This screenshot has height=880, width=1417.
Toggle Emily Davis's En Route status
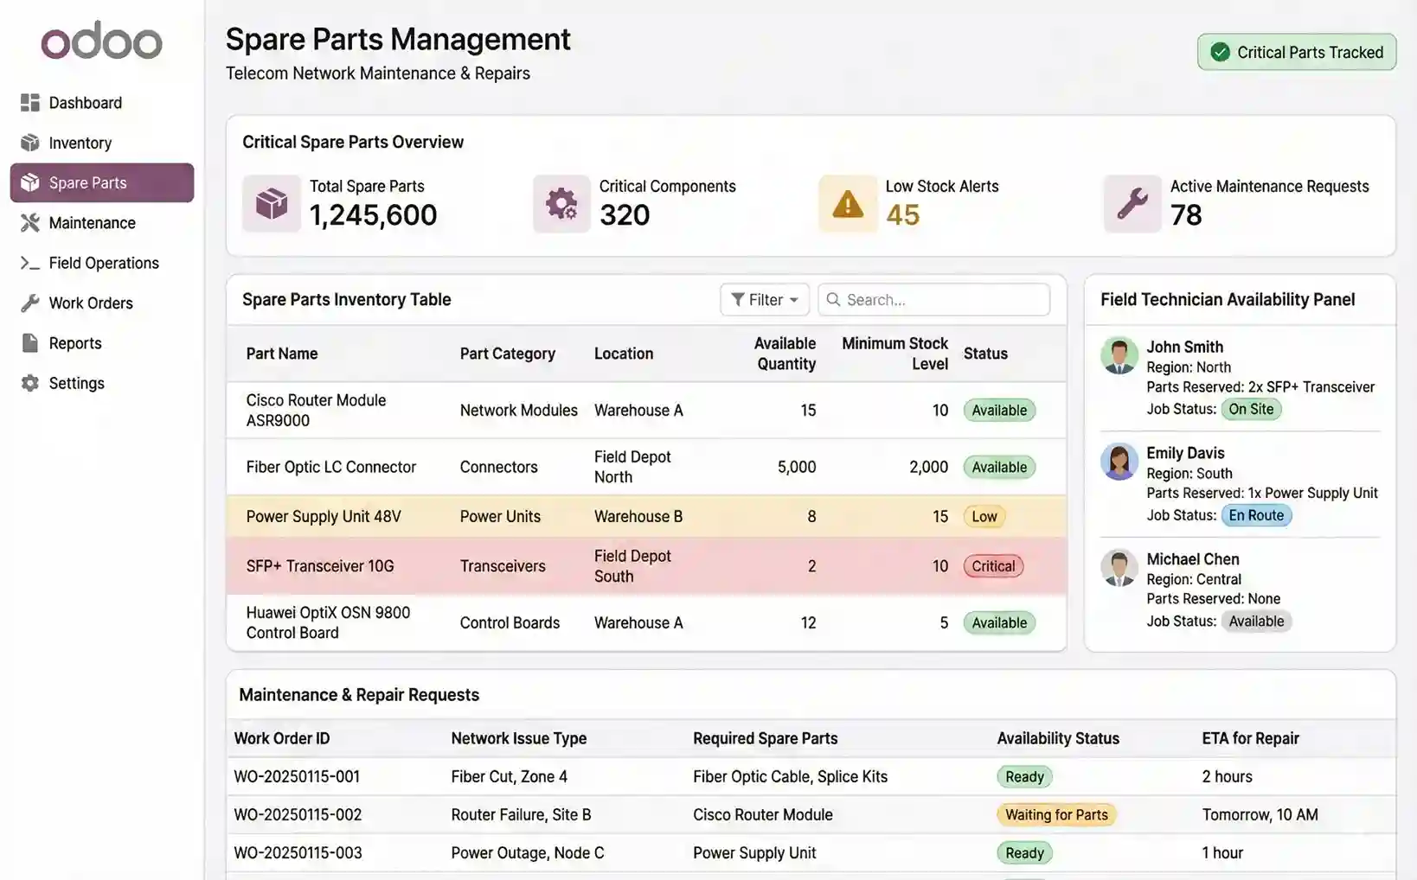click(x=1256, y=515)
